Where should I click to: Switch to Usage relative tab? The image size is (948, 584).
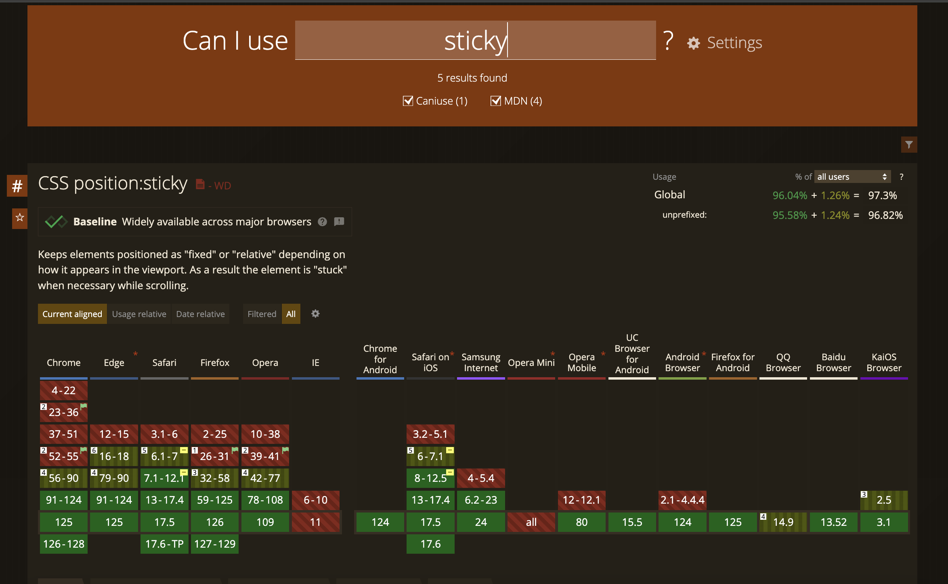pyautogui.click(x=139, y=314)
